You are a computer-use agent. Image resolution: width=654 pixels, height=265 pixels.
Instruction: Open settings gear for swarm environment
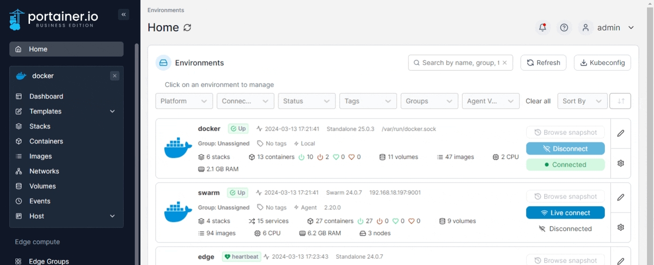(x=621, y=227)
